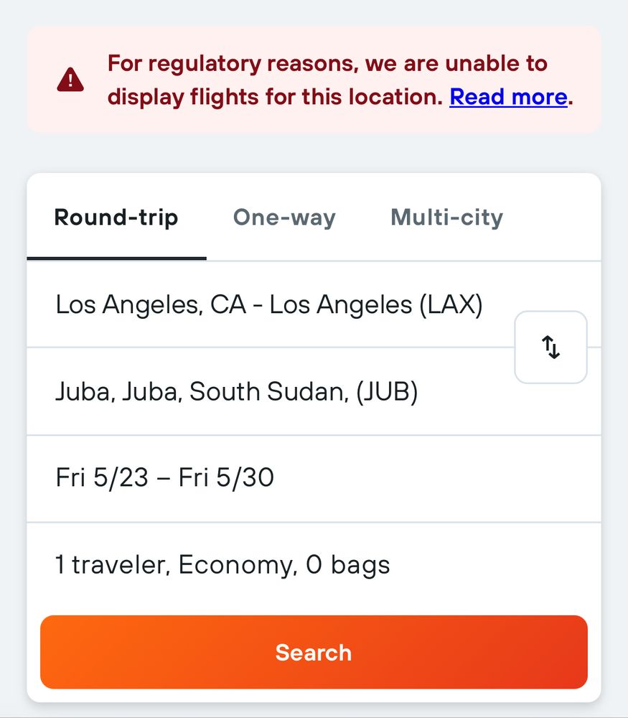Change the Fri 5/23 departure date
The image size is (628, 718).
(102, 477)
